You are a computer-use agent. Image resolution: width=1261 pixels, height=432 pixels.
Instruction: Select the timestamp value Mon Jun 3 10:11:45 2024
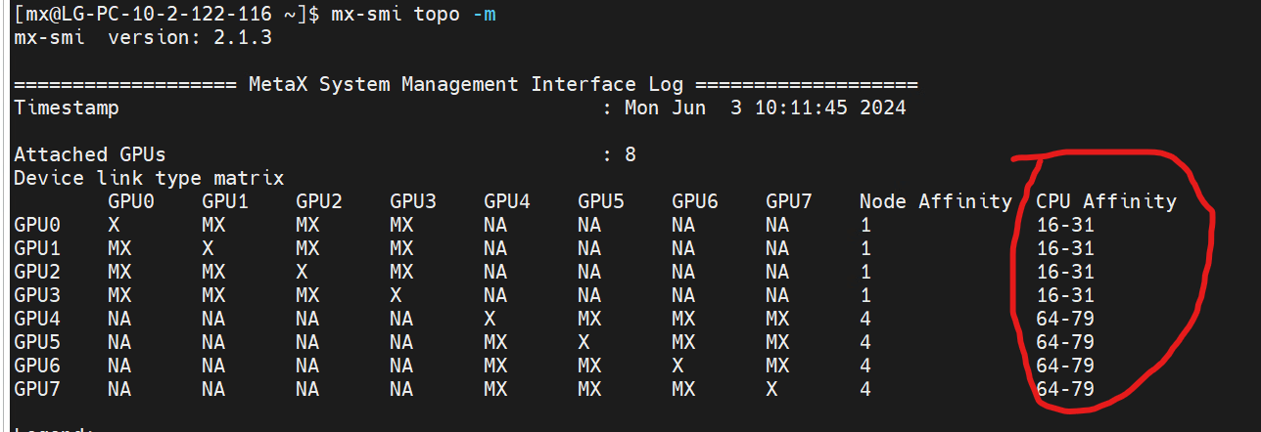[766, 108]
